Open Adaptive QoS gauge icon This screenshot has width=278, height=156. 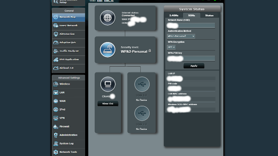coord(56,42)
